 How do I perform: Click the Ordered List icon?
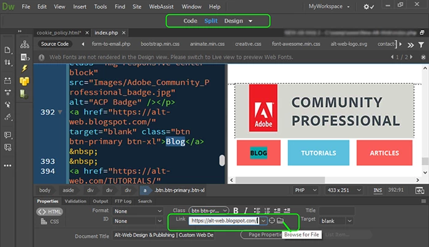(267, 210)
